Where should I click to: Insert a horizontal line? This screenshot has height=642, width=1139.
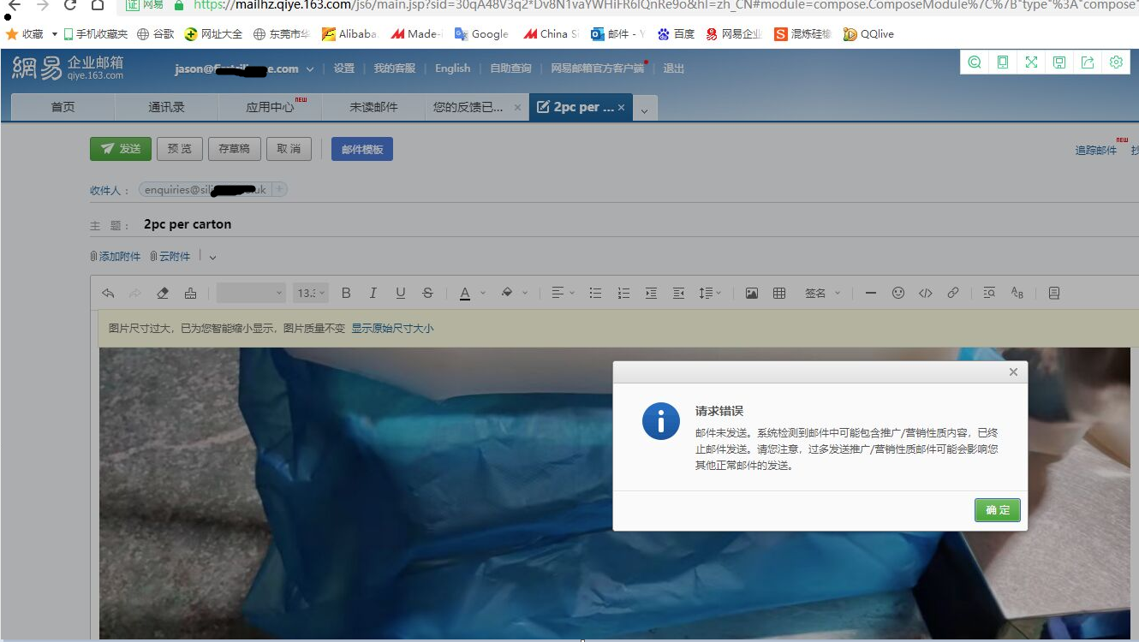tap(871, 293)
